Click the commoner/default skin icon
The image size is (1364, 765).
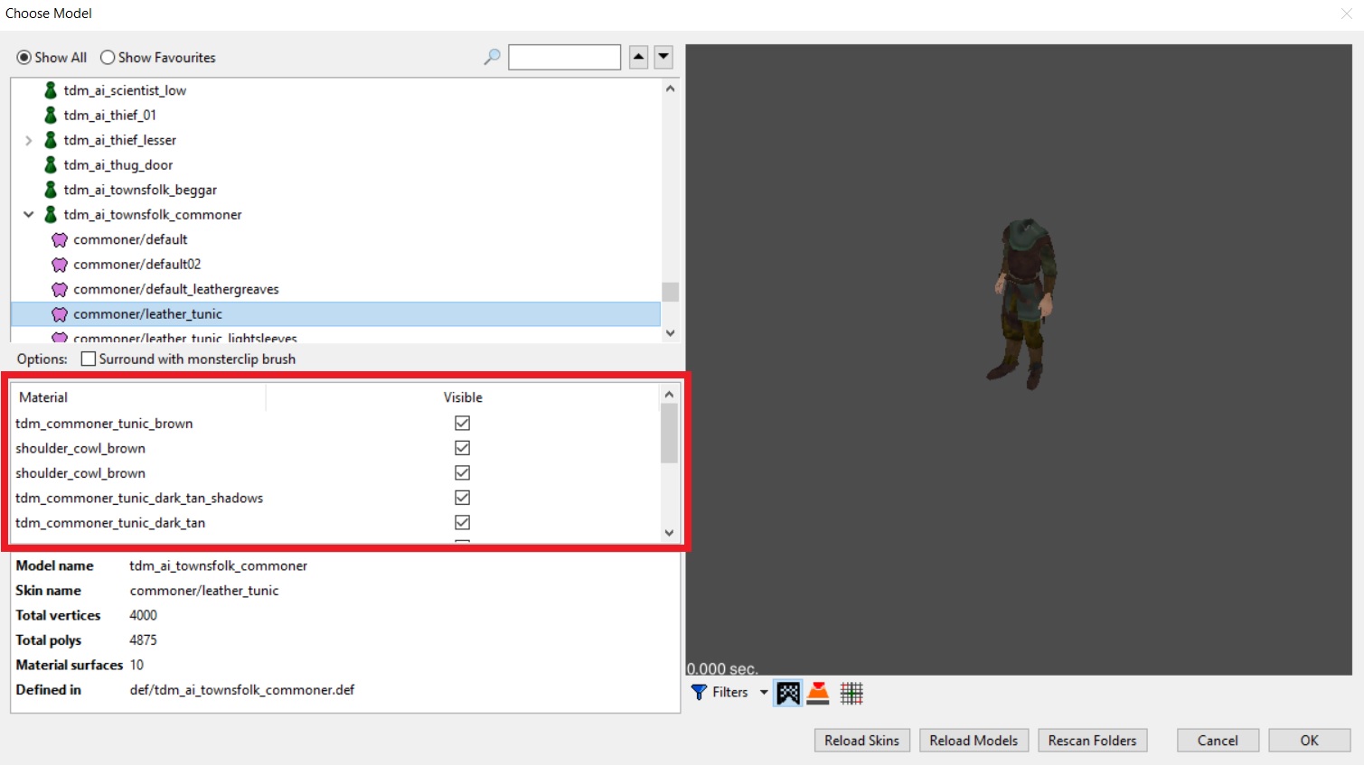60,240
